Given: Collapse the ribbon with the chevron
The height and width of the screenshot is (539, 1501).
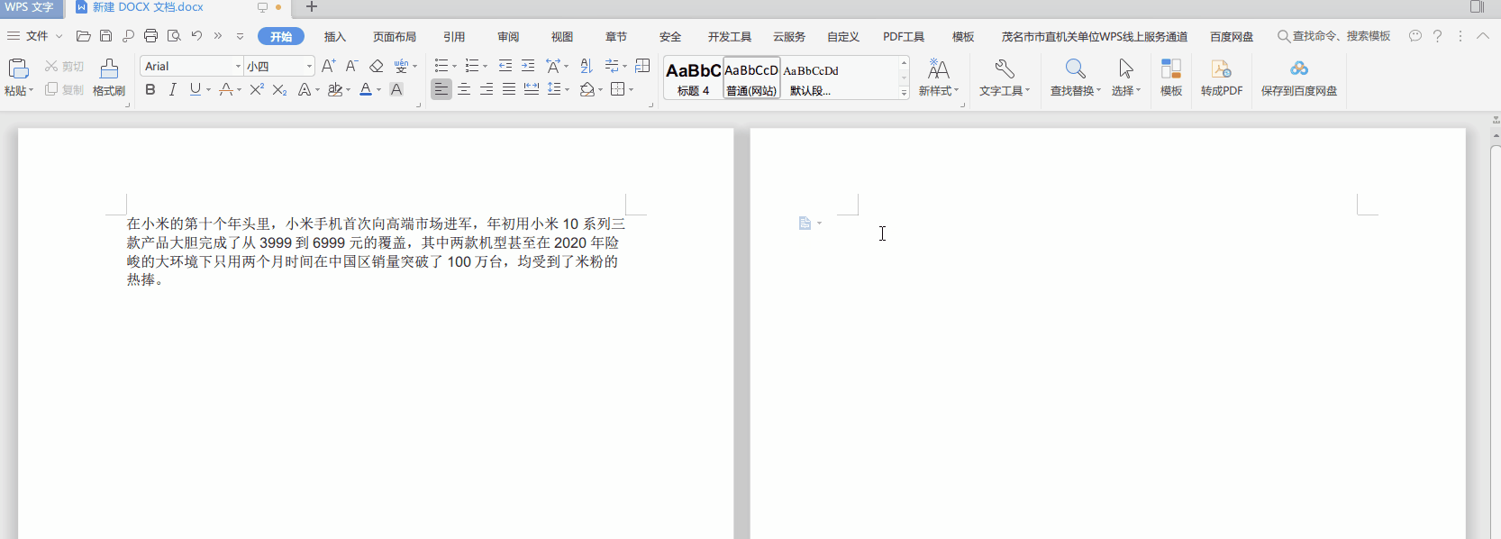Looking at the screenshot, I should tap(1483, 36).
